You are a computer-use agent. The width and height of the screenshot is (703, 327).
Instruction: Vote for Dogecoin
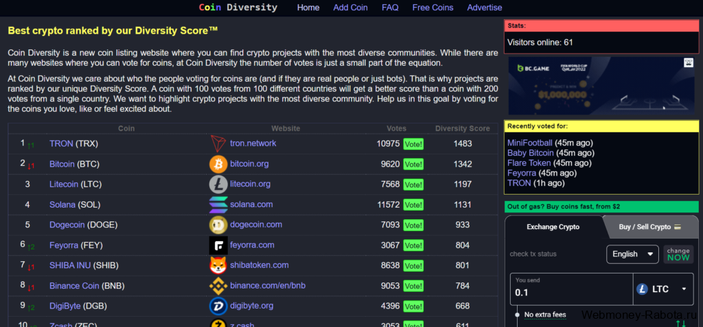(x=413, y=226)
